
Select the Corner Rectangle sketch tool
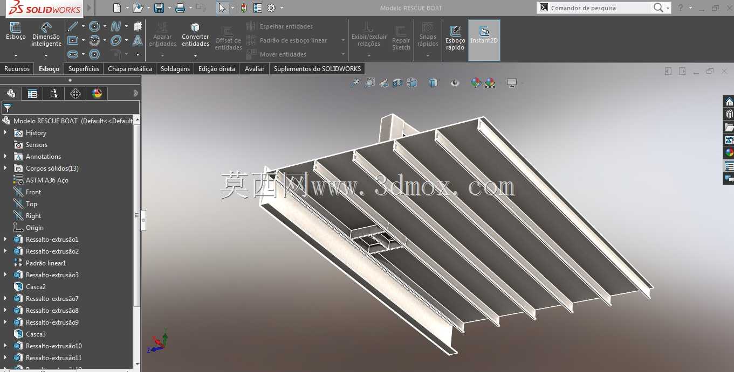coord(73,40)
